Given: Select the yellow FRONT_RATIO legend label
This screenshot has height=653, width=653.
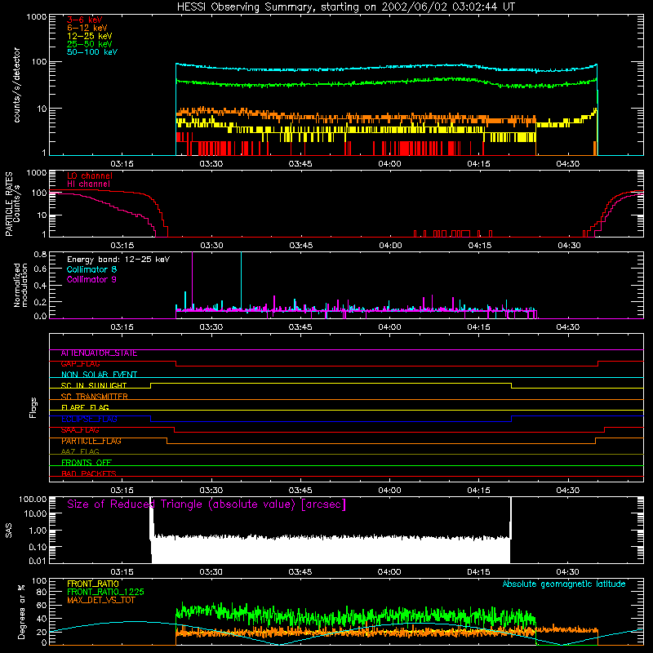Looking at the screenshot, I should click(x=93, y=584).
